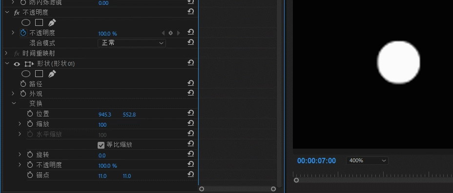Open the 400% zoom level dropdown
453x193 pixels.
[367, 161]
